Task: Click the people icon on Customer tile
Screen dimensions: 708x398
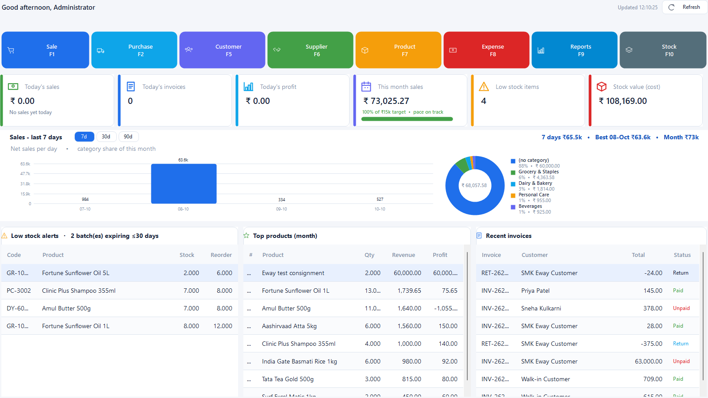Action: click(189, 50)
